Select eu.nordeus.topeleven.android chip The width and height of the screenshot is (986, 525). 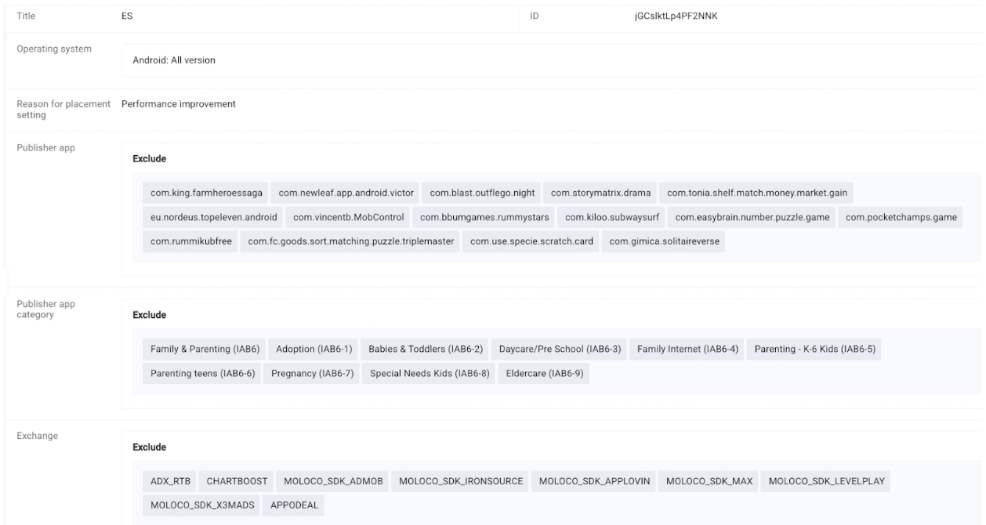coord(214,217)
